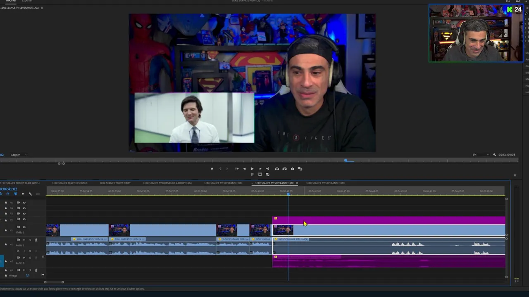Open the Button Editor plus icon
Viewport: 529px width, 297px height.
point(515,175)
